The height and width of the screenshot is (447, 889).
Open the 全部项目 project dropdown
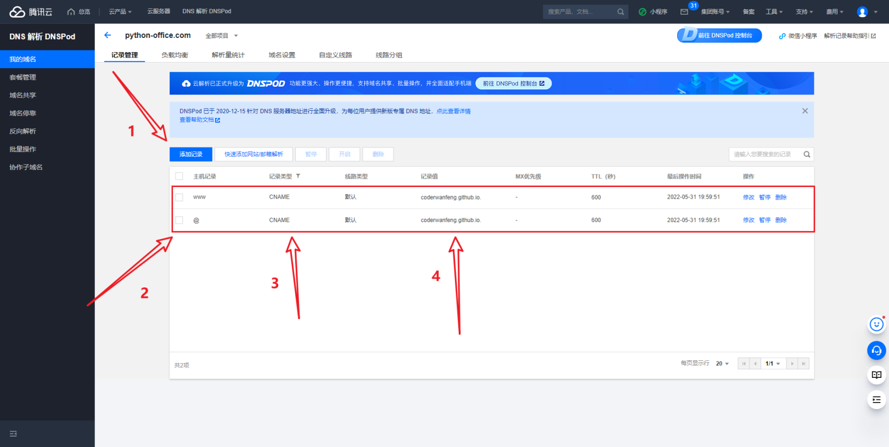pos(222,36)
